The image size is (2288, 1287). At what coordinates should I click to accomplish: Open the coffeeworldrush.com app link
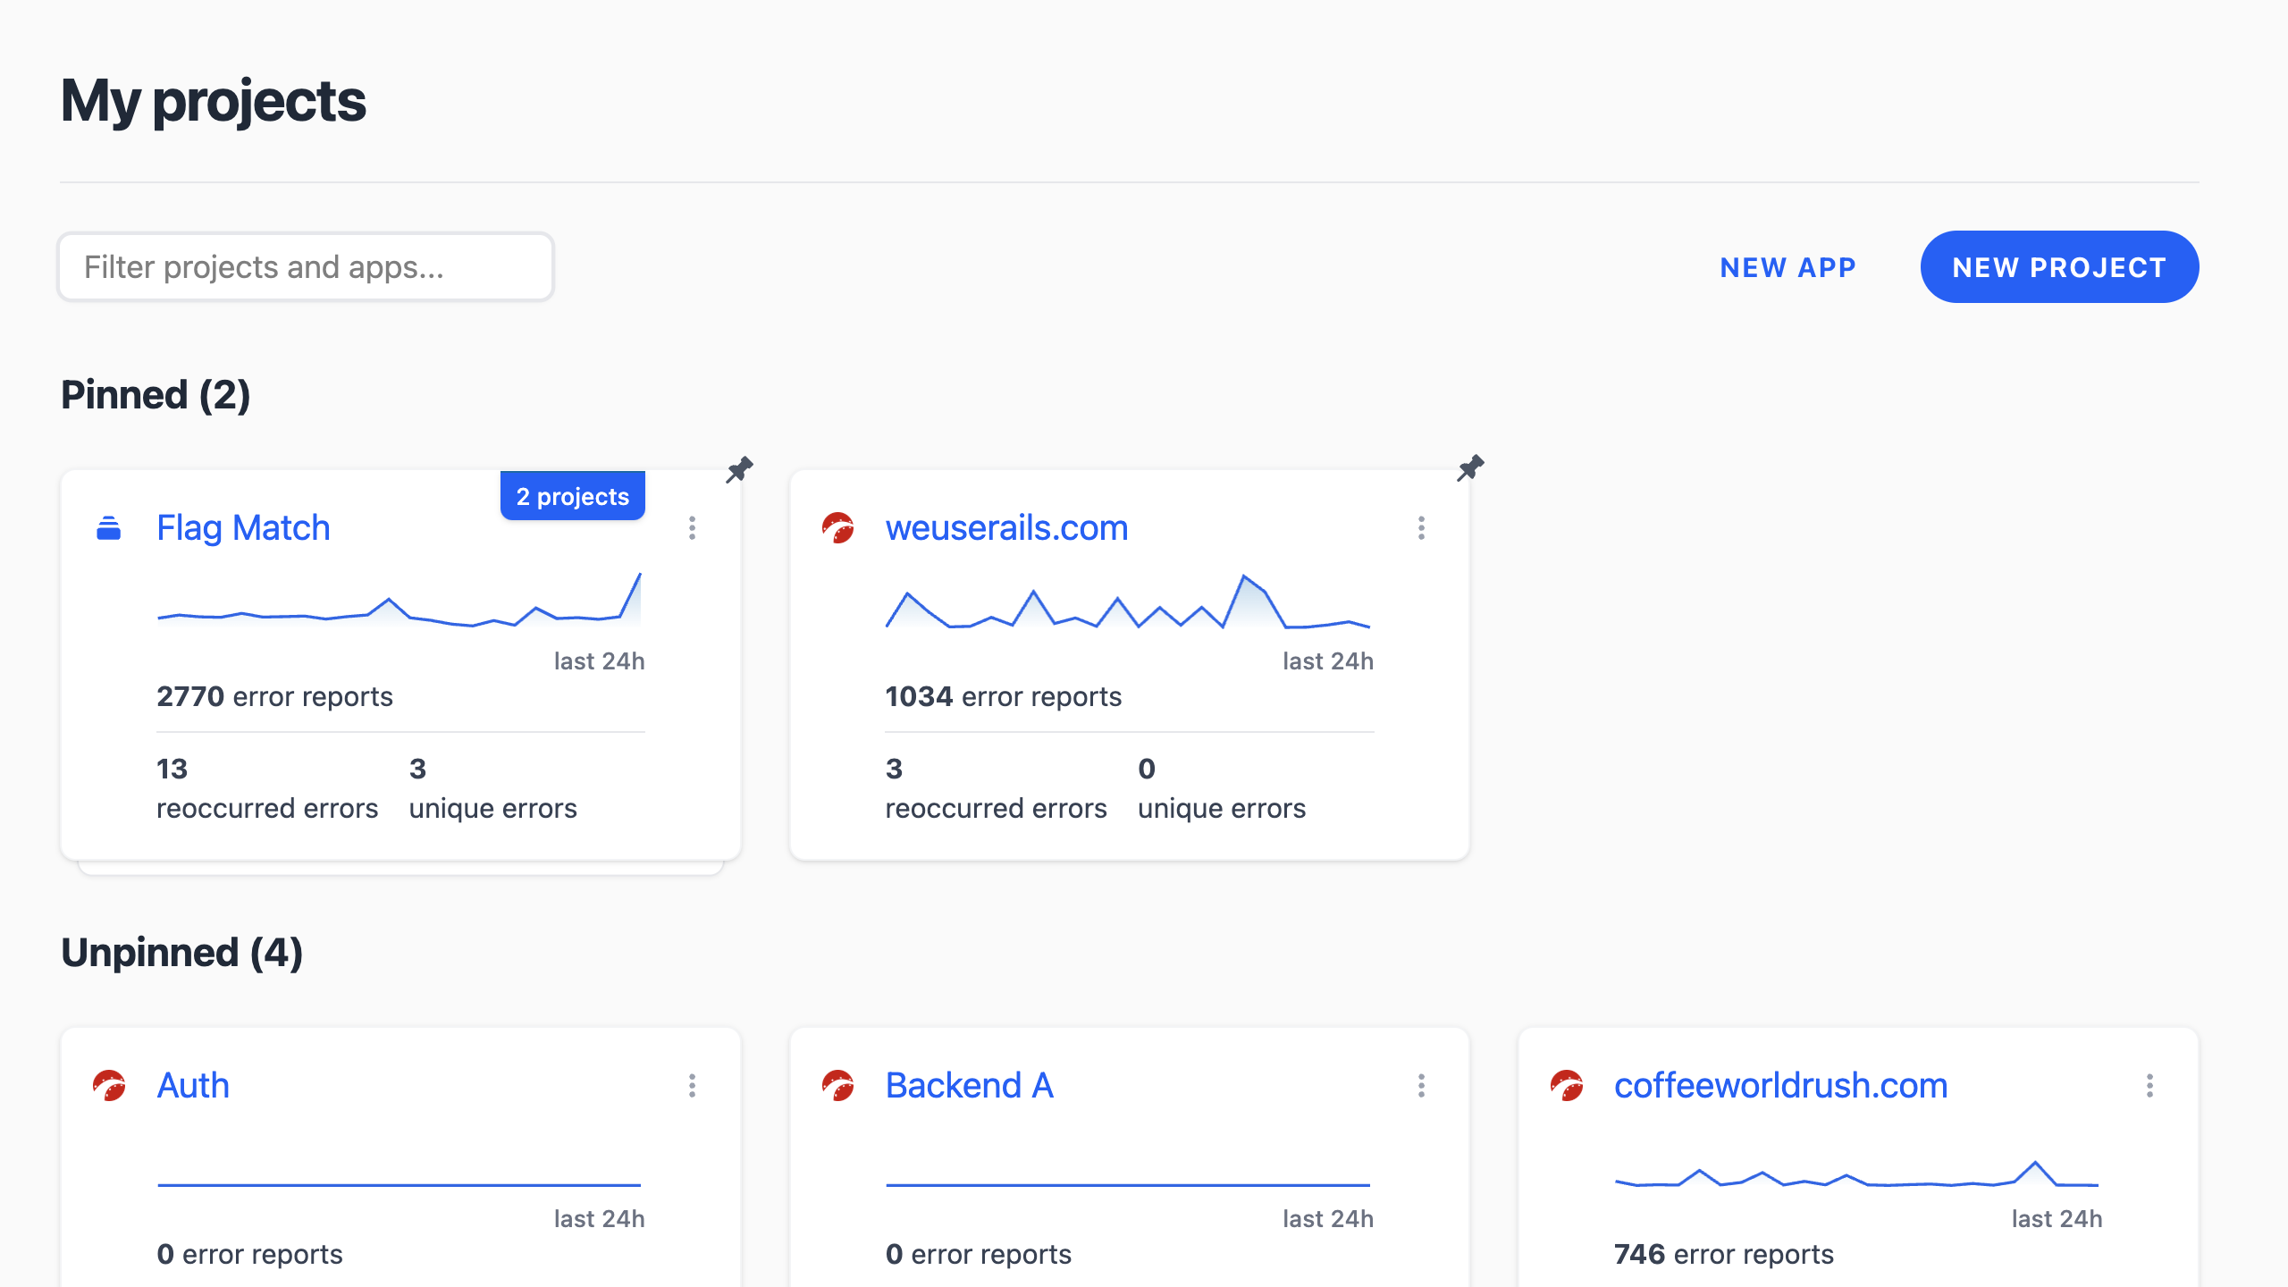pos(1780,1086)
